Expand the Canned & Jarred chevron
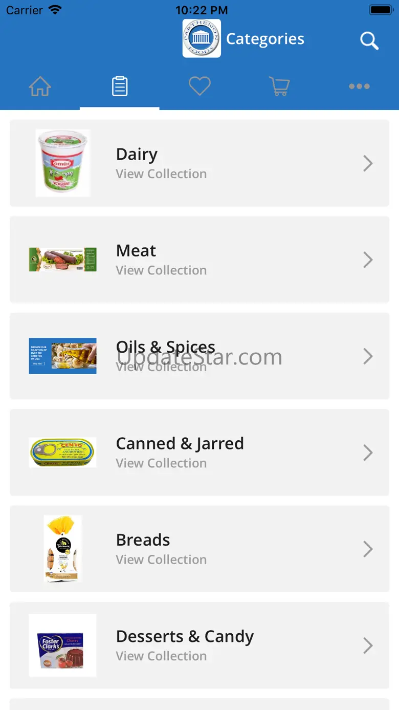Image resolution: width=399 pixels, height=710 pixels. (368, 453)
